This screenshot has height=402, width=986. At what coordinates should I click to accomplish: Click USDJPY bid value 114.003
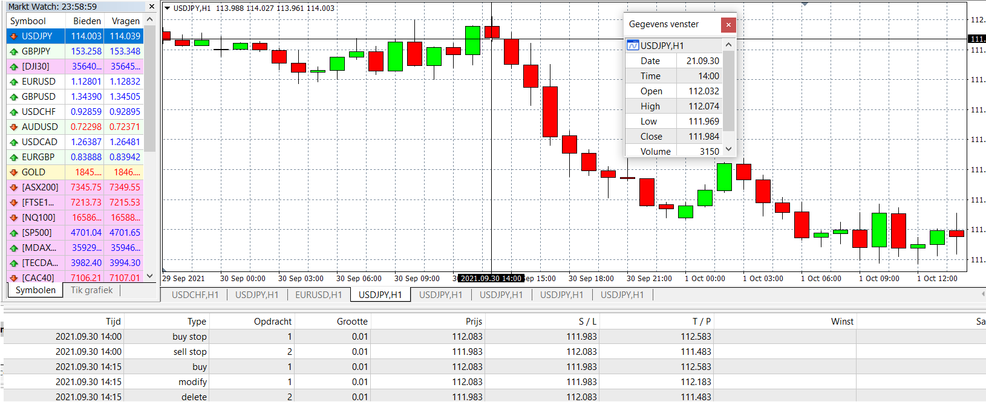click(86, 36)
